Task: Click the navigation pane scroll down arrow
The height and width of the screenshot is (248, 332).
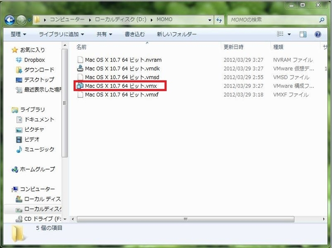Action: (65, 219)
